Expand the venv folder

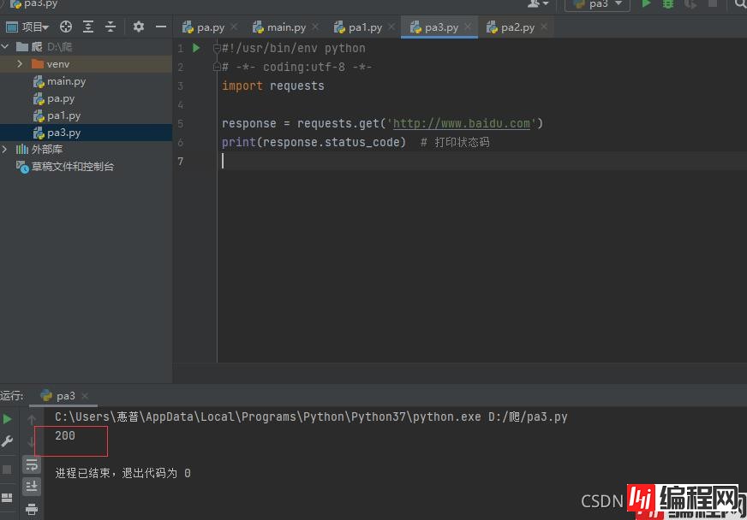(x=20, y=64)
